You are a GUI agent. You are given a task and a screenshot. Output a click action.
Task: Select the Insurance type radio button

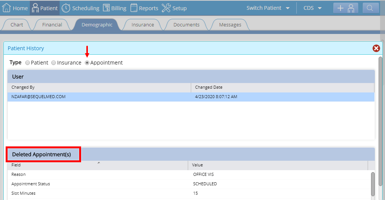coord(54,63)
